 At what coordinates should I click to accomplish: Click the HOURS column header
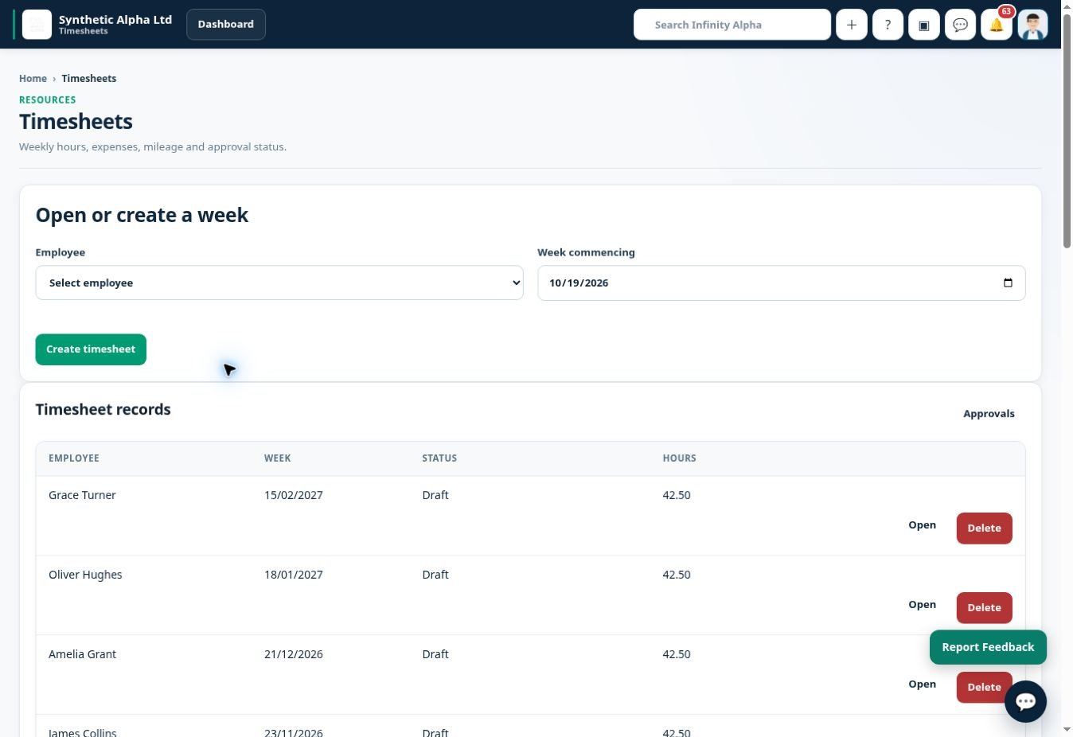(x=679, y=458)
